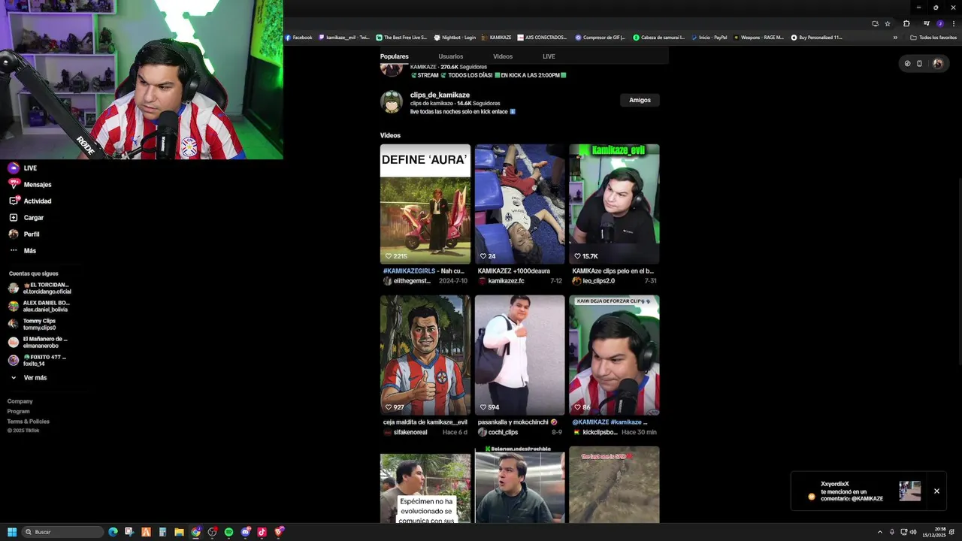Open the Terms & Policies footer link

[29, 422]
